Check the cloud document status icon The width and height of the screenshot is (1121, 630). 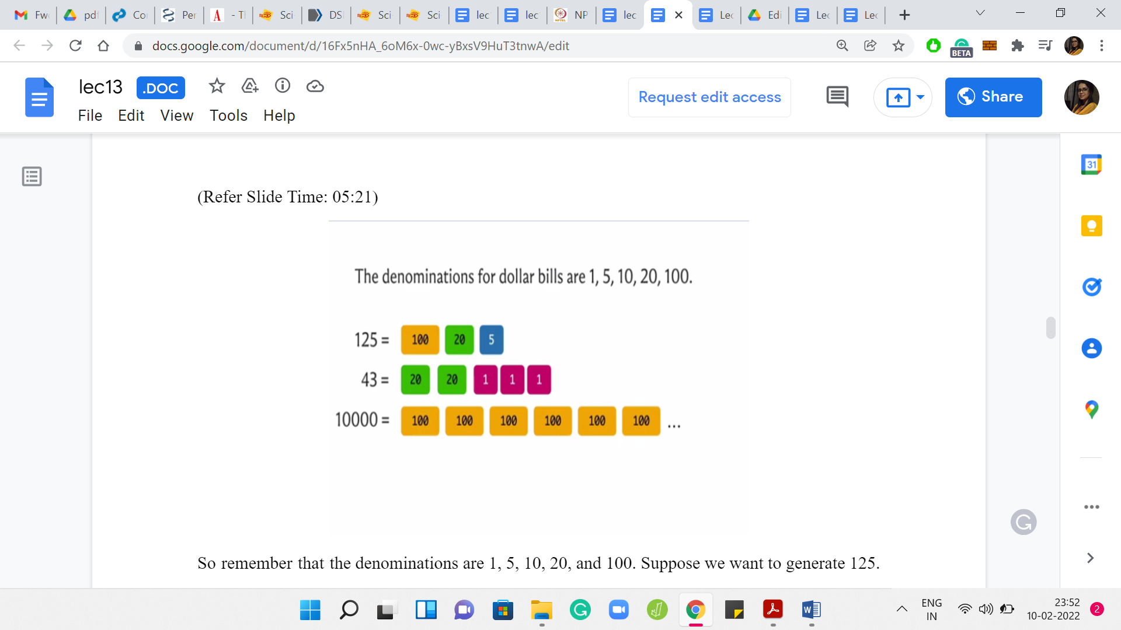point(315,86)
